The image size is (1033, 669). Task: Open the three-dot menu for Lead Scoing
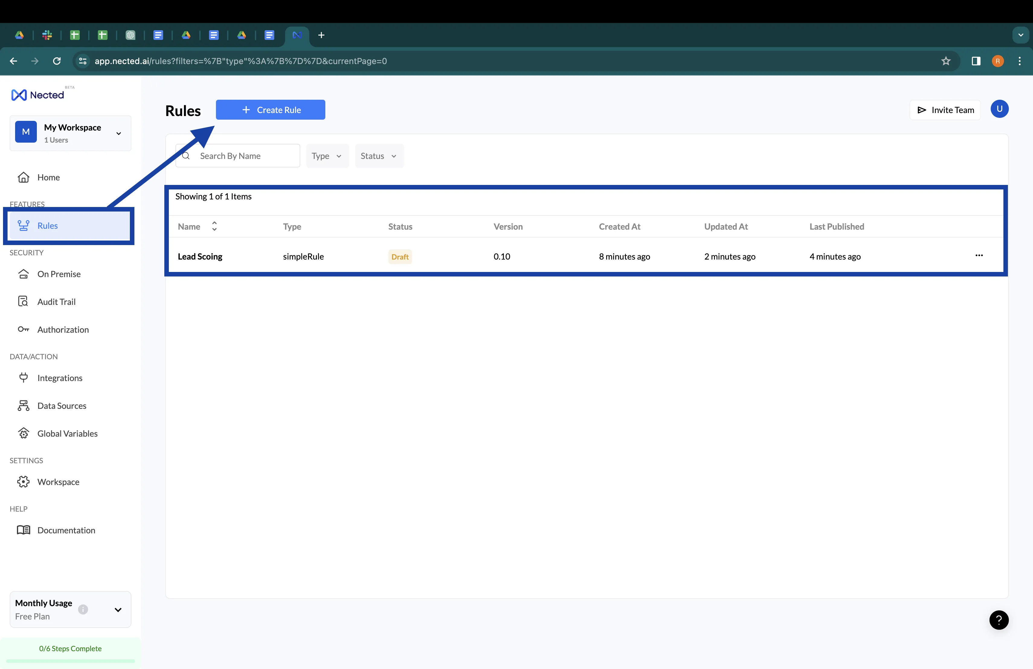tap(979, 255)
